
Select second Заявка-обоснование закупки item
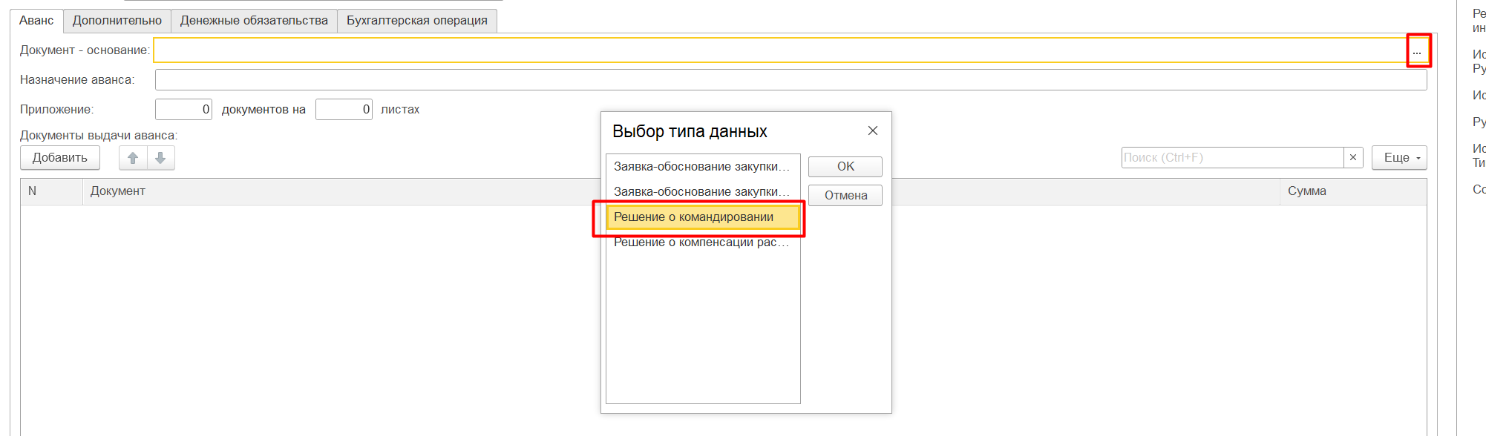[701, 192]
